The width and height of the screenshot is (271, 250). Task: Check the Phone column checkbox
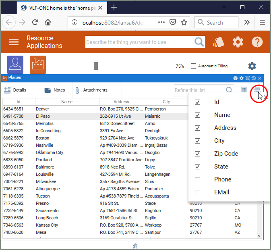(197, 179)
